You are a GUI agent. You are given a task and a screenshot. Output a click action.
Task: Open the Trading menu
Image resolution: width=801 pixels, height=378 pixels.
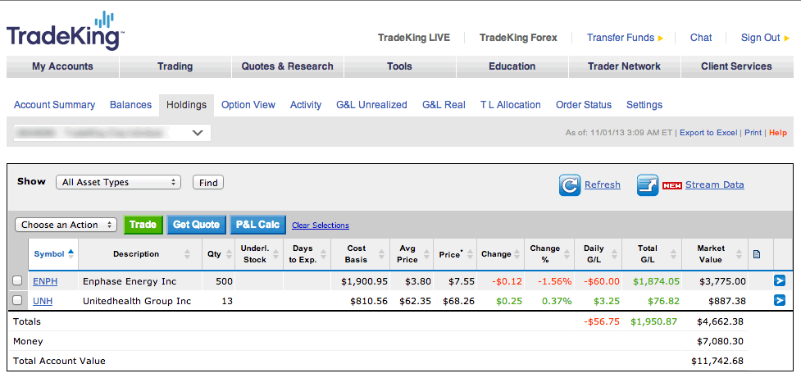[x=175, y=66]
